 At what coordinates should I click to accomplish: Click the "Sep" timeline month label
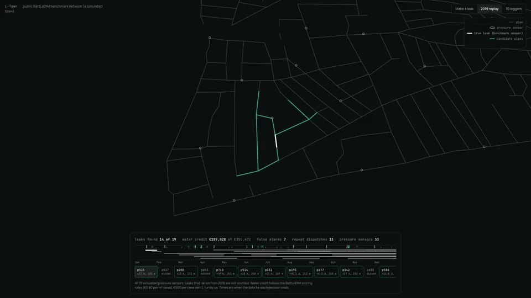click(311, 262)
